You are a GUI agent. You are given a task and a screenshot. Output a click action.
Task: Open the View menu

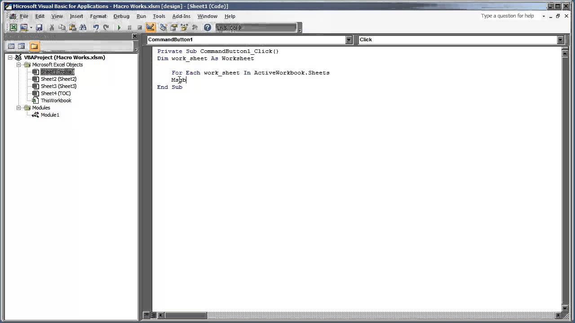[x=57, y=16]
